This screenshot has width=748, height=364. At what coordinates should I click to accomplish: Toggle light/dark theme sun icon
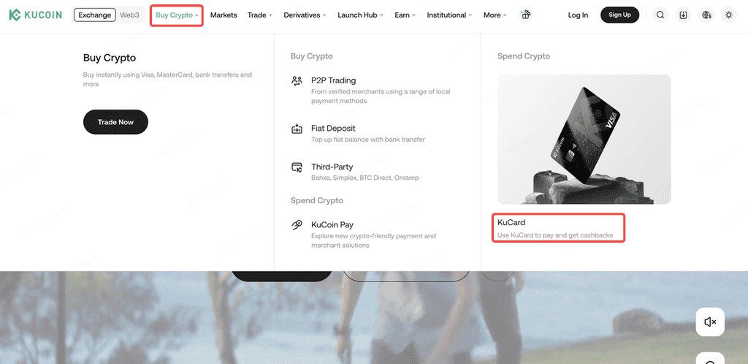click(728, 15)
